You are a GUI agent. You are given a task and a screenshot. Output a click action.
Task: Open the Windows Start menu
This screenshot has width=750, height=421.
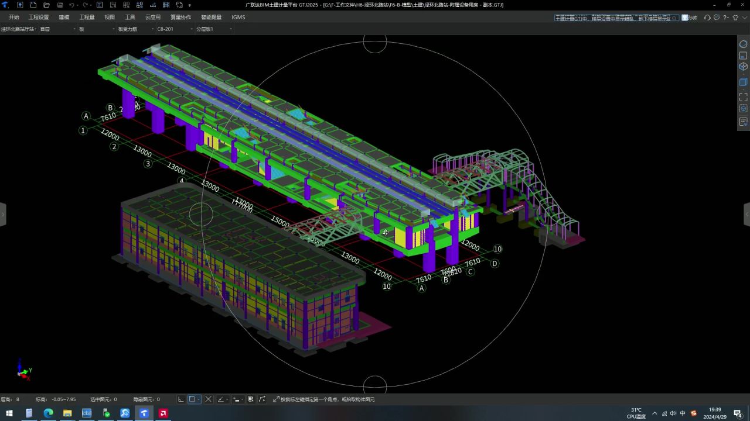click(9, 413)
